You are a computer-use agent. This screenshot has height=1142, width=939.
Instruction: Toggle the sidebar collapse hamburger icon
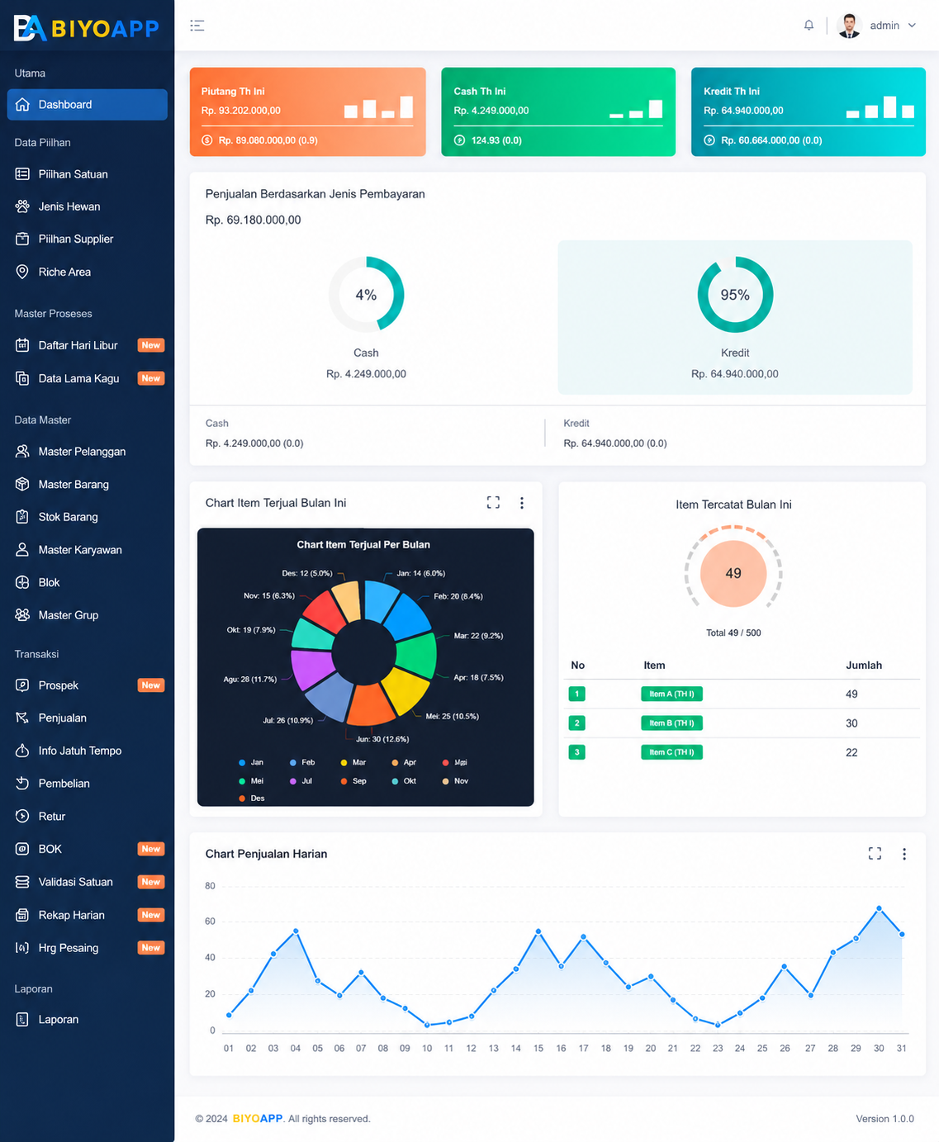(x=197, y=26)
